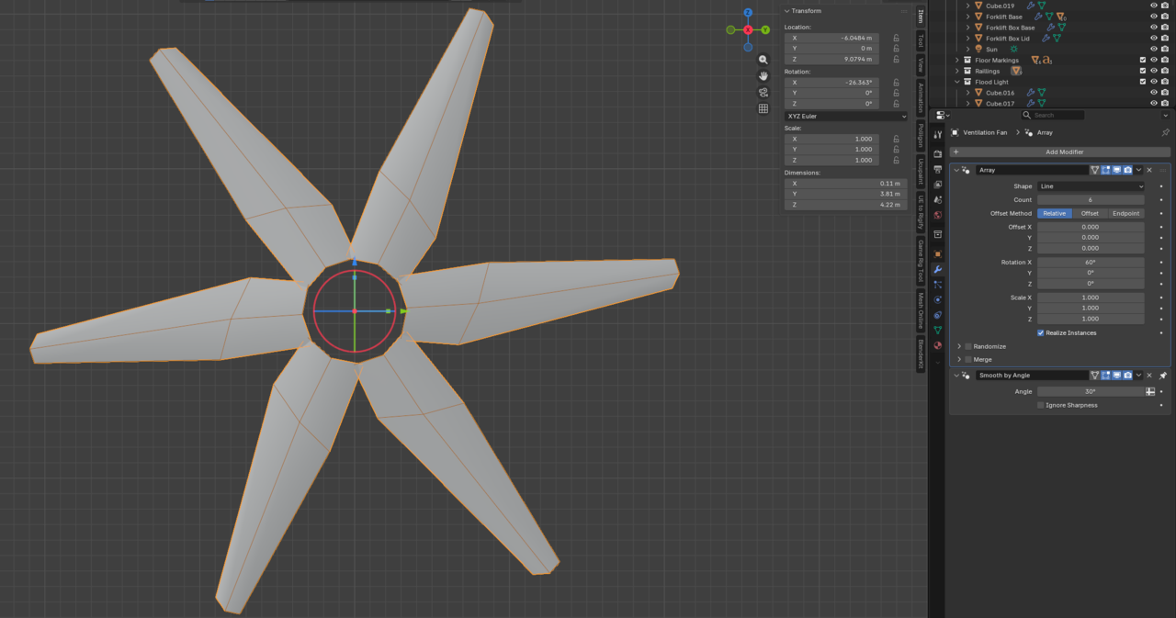This screenshot has height=618, width=1176.
Task: Uncheck Realize Instances checkbox
Action: pyautogui.click(x=1041, y=333)
